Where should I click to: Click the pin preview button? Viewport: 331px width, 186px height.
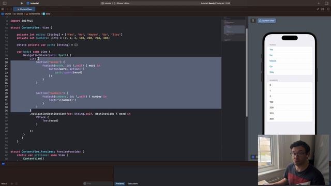[253, 21]
